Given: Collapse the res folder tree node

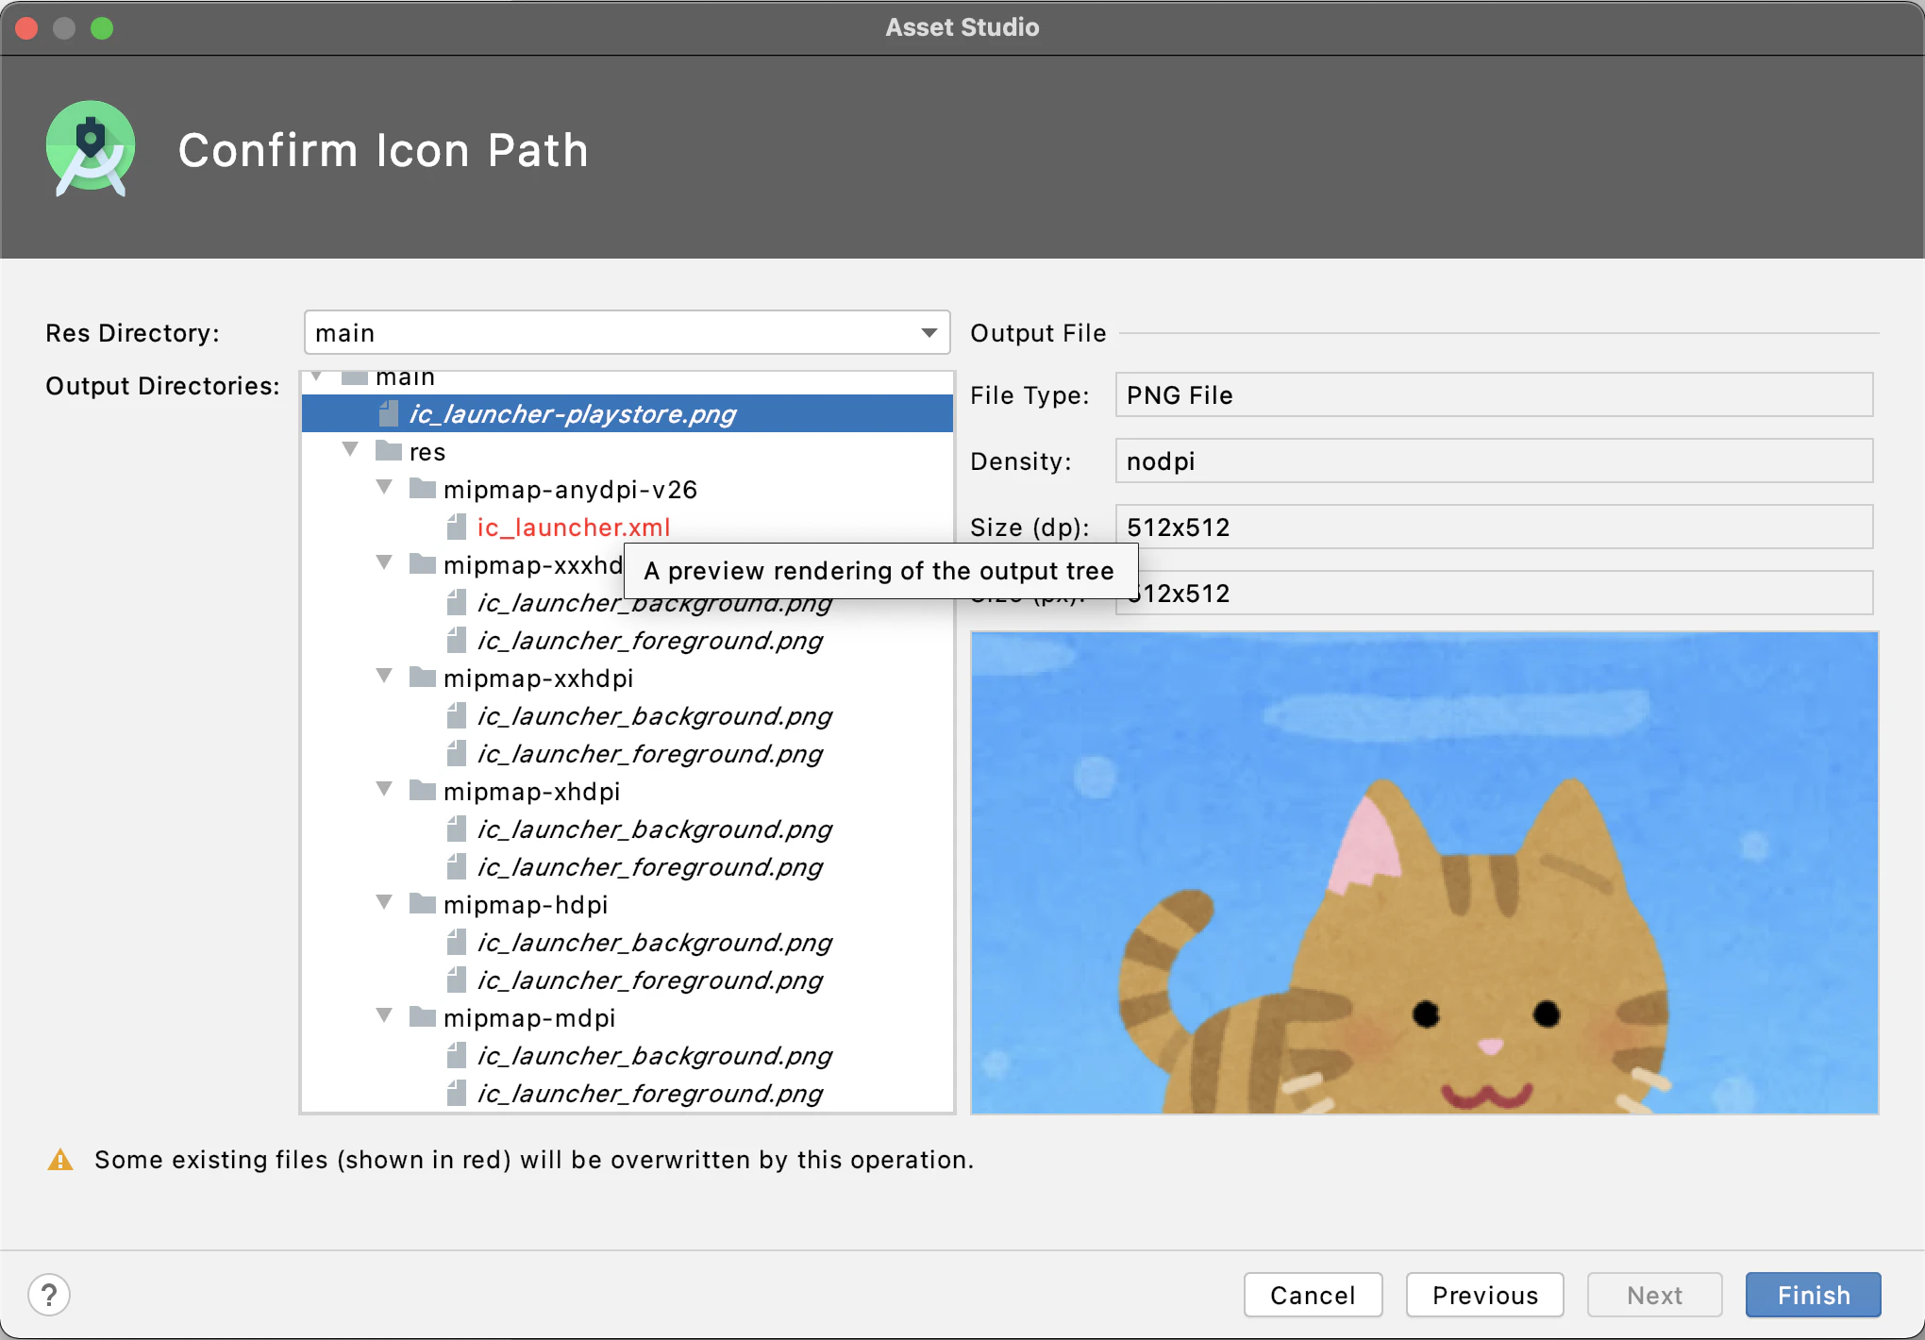Looking at the screenshot, I should click(351, 450).
